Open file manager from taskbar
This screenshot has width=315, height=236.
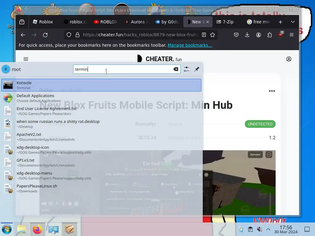point(22,229)
